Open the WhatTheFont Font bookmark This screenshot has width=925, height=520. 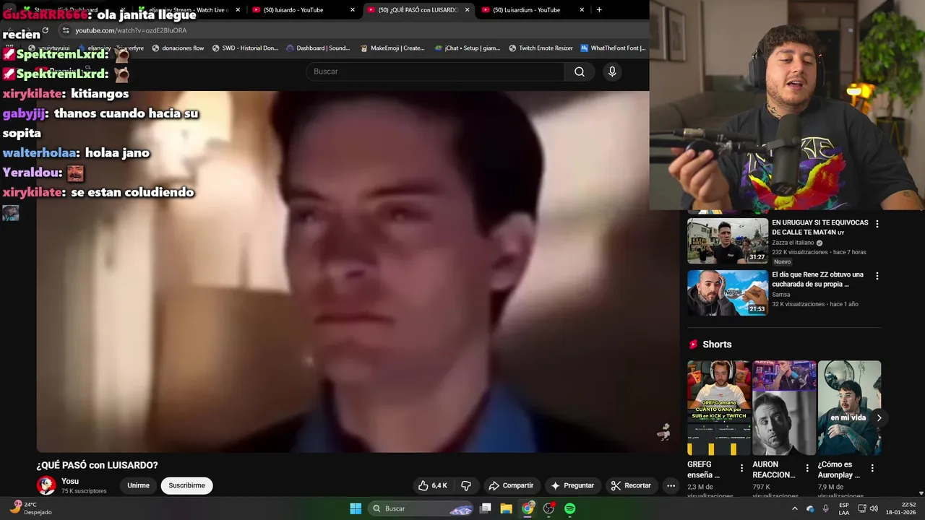[x=613, y=48]
